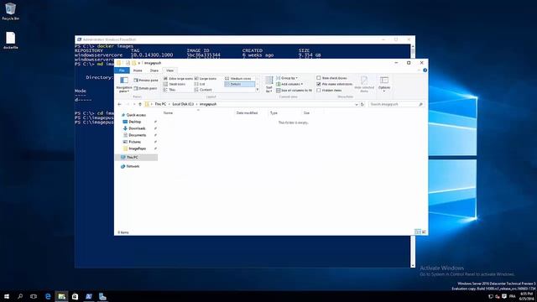Click File Explorer taskbar icon
This screenshot has width=537, height=302.
(x=61, y=296)
